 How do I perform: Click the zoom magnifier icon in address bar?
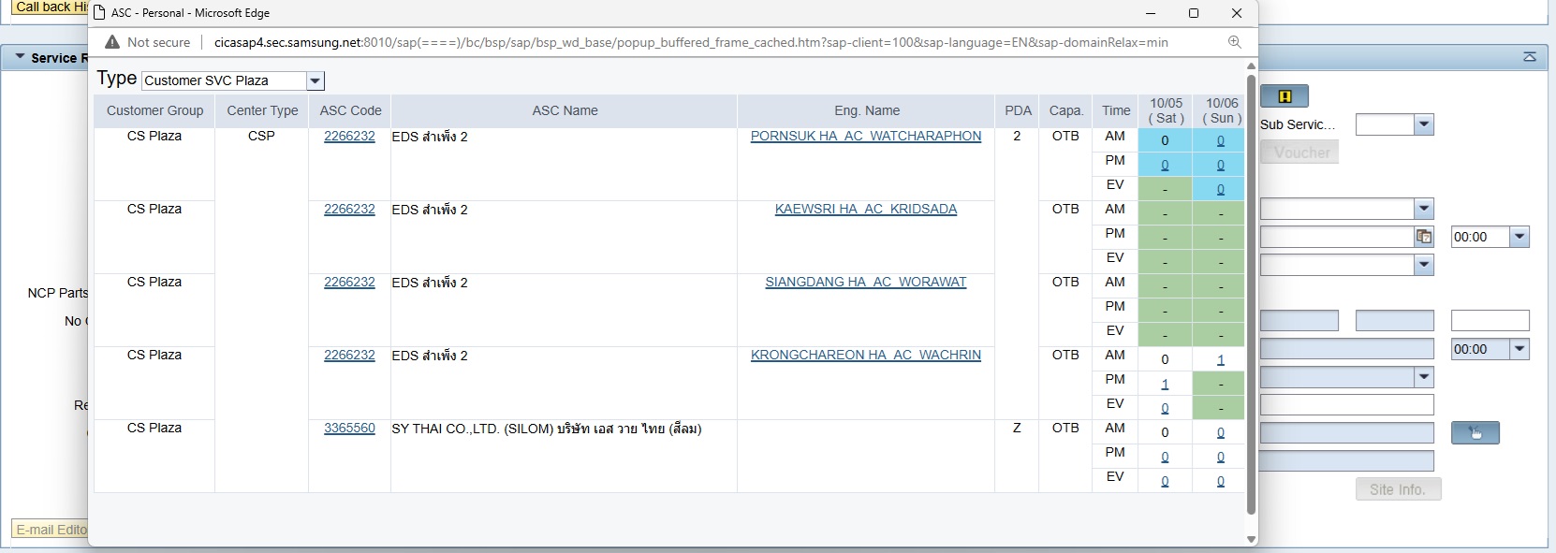point(1234,42)
